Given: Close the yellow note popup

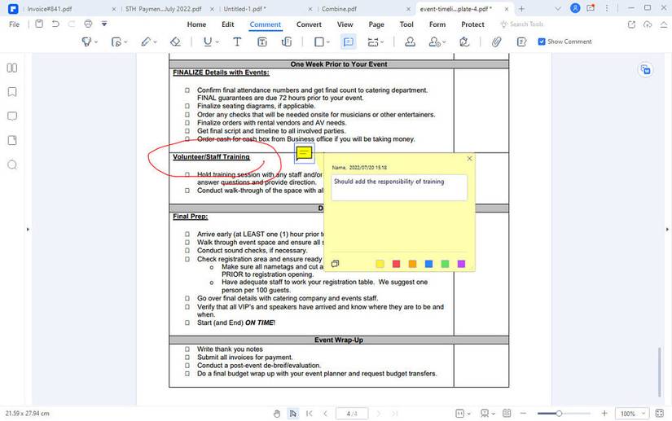Looking at the screenshot, I should click(x=469, y=159).
